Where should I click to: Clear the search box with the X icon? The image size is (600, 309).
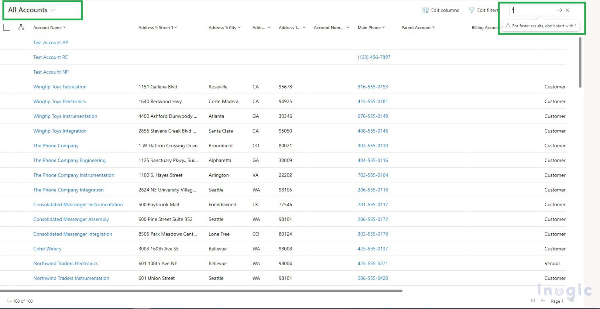coord(567,10)
